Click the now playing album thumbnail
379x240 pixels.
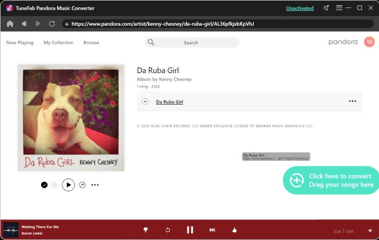point(11,230)
